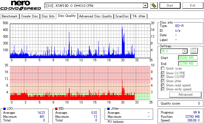This screenshot has height=124, width=204.
Task: Click the drive options icon beside Start
Action: [x=154, y=5]
